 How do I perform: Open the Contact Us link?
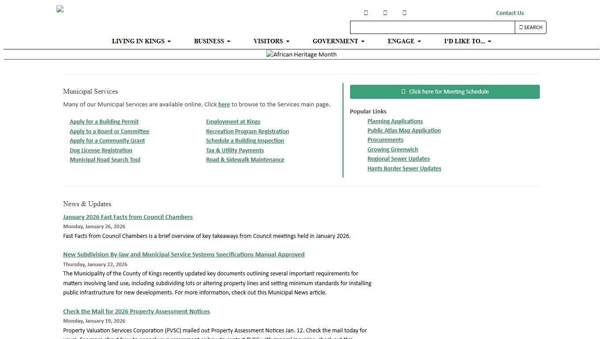(509, 13)
